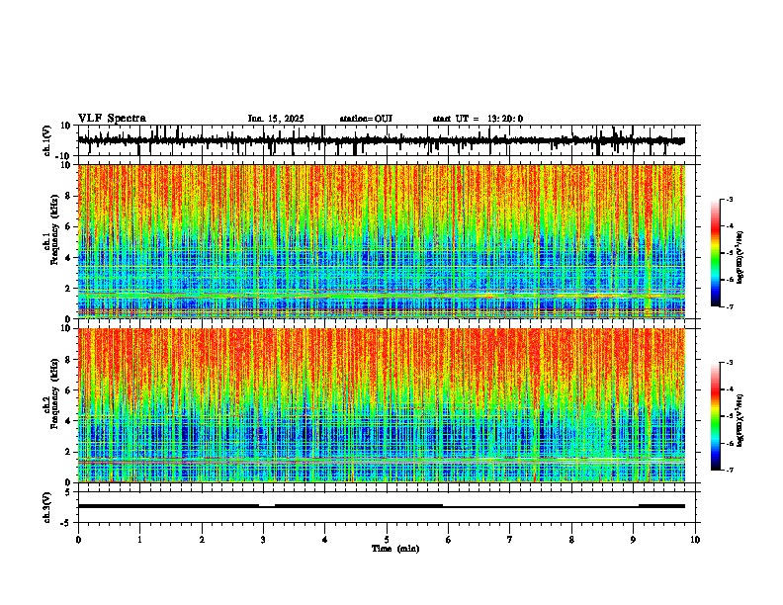Click the 'ch.3(V)' axis label
783x605 pixels.
pos(46,507)
